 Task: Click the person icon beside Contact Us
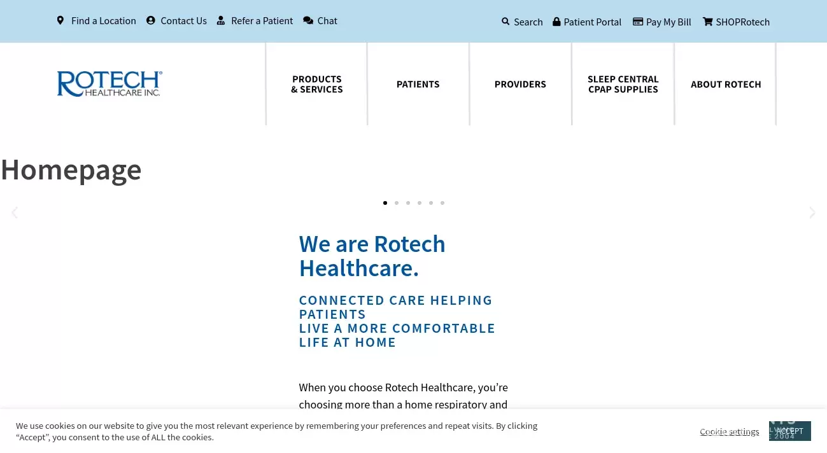click(x=151, y=20)
